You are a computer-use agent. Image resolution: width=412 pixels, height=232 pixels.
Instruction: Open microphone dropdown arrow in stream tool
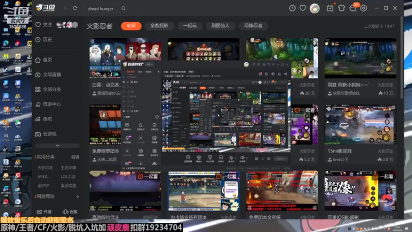235,158
